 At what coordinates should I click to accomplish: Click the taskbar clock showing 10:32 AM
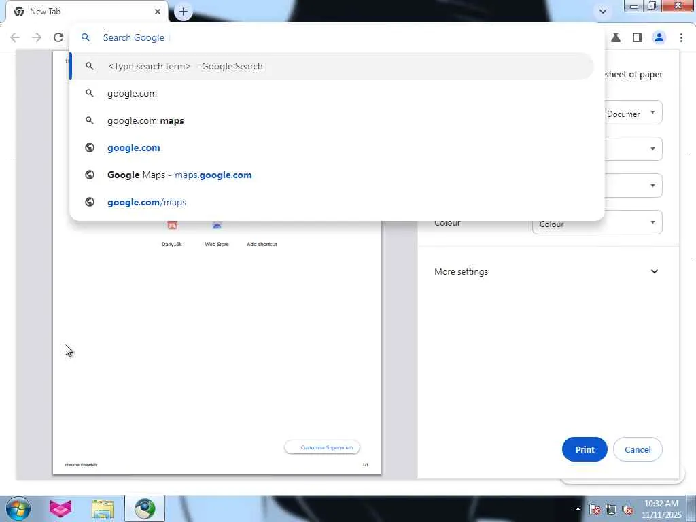(661, 509)
